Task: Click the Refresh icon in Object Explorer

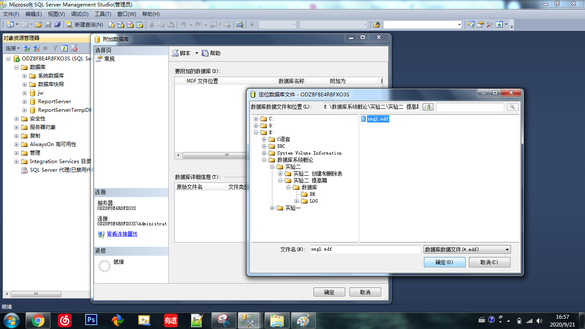Action: tap(64, 48)
